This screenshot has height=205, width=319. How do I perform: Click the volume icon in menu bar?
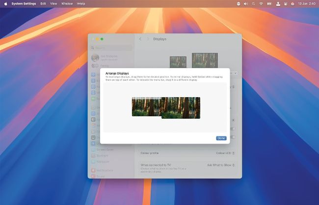245,3
